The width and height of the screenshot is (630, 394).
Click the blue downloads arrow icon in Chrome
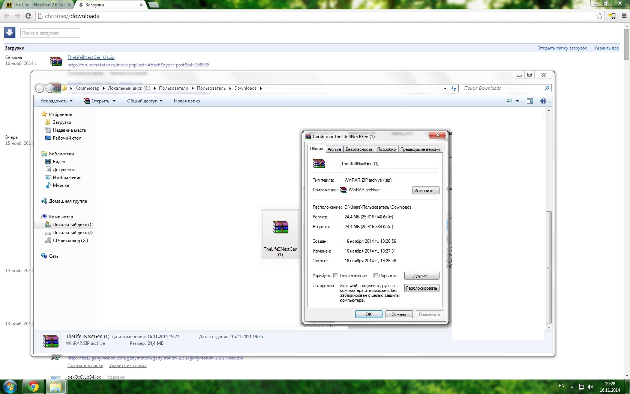coord(10,33)
